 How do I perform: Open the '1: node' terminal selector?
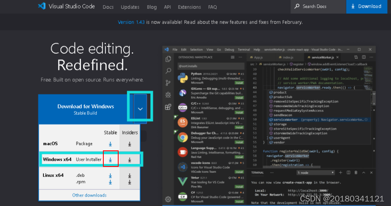315,173
